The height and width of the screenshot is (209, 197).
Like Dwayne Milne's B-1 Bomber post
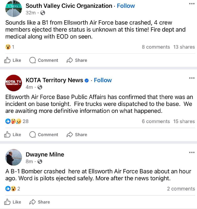coord(13,202)
